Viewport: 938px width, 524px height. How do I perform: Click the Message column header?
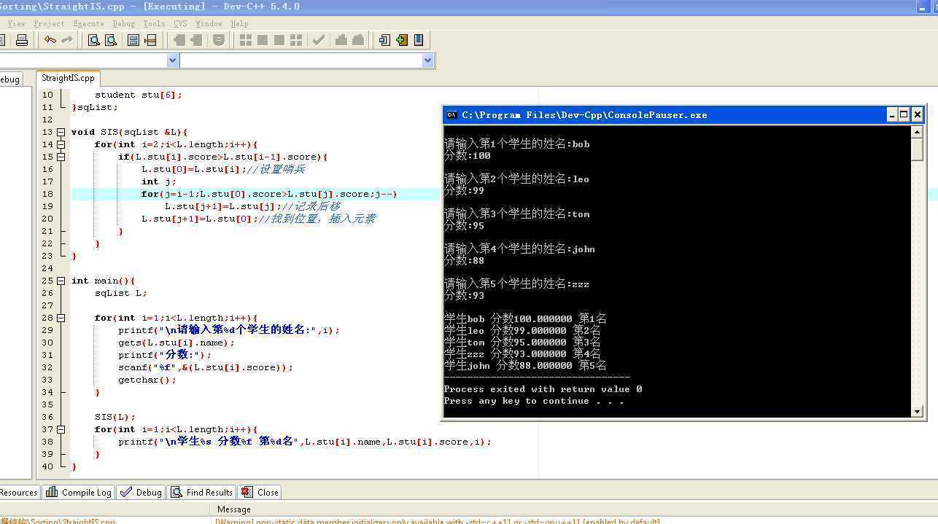click(x=233, y=509)
